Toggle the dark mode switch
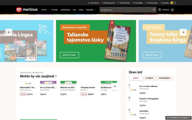The image size is (192, 120). click(173, 3)
